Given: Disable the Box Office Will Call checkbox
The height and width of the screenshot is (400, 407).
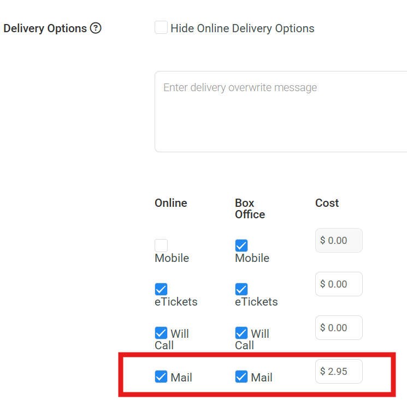Looking at the screenshot, I should click(241, 333).
